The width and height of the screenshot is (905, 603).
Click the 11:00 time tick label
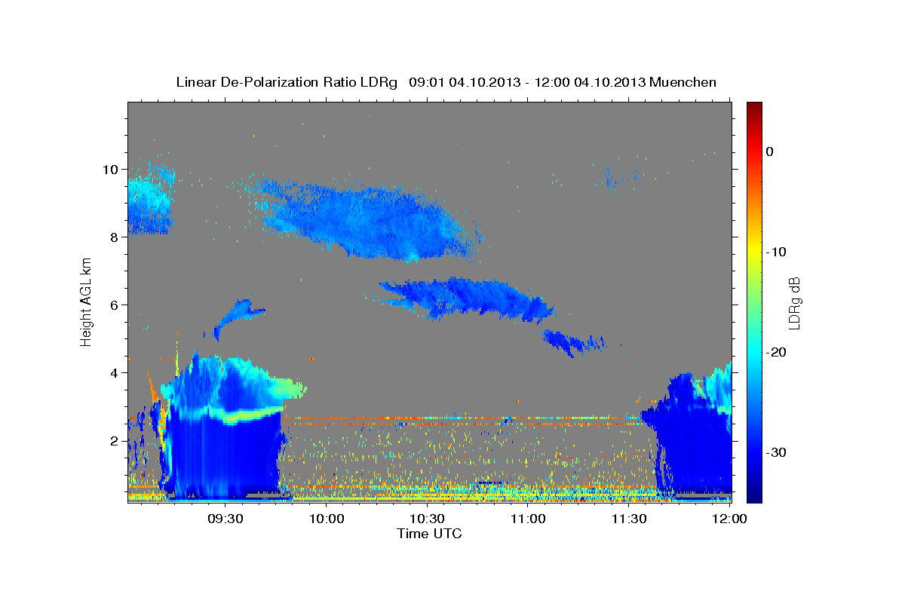point(528,519)
